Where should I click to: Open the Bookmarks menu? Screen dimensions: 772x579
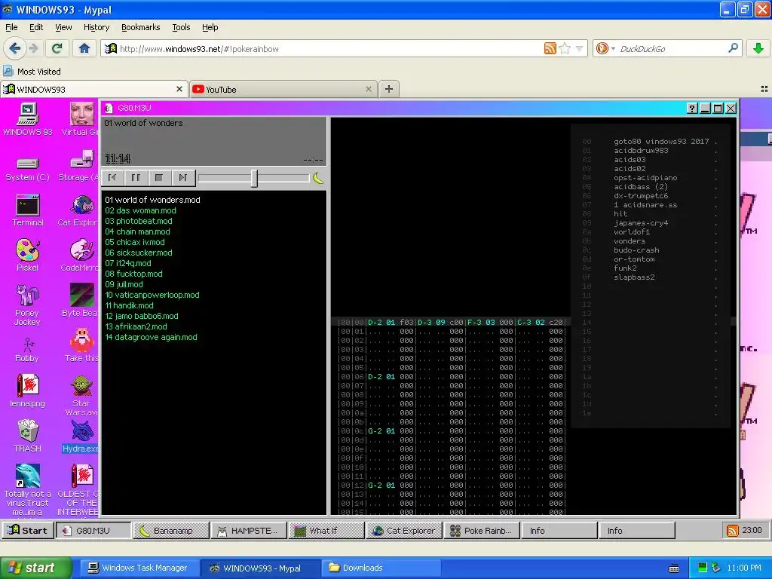point(140,27)
